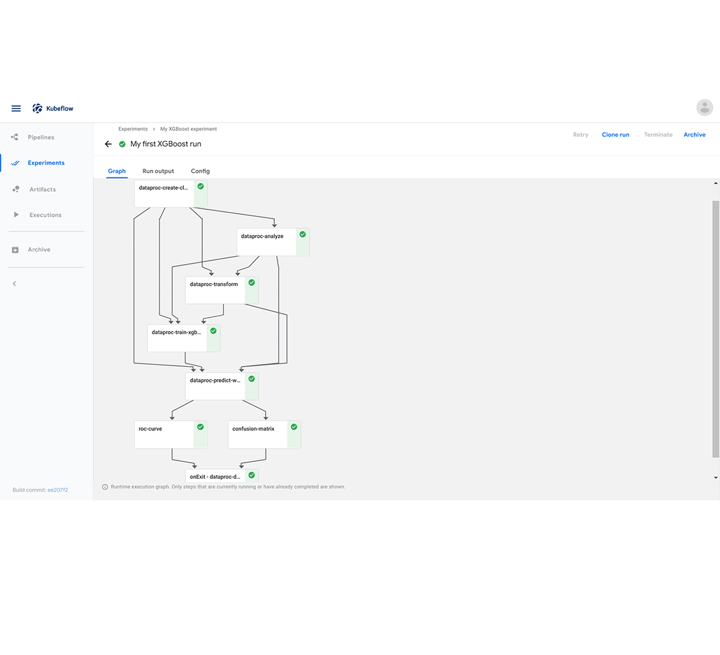Click the Archive sidebar box icon
This screenshot has width=720, height=655.
(x=15, y=250)
